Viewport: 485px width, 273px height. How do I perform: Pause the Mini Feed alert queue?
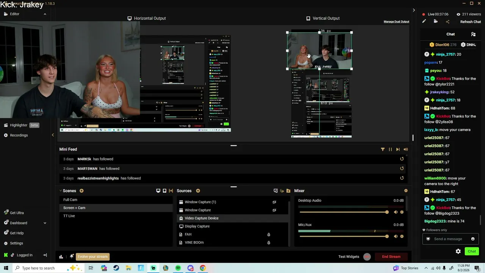(390, 149)
